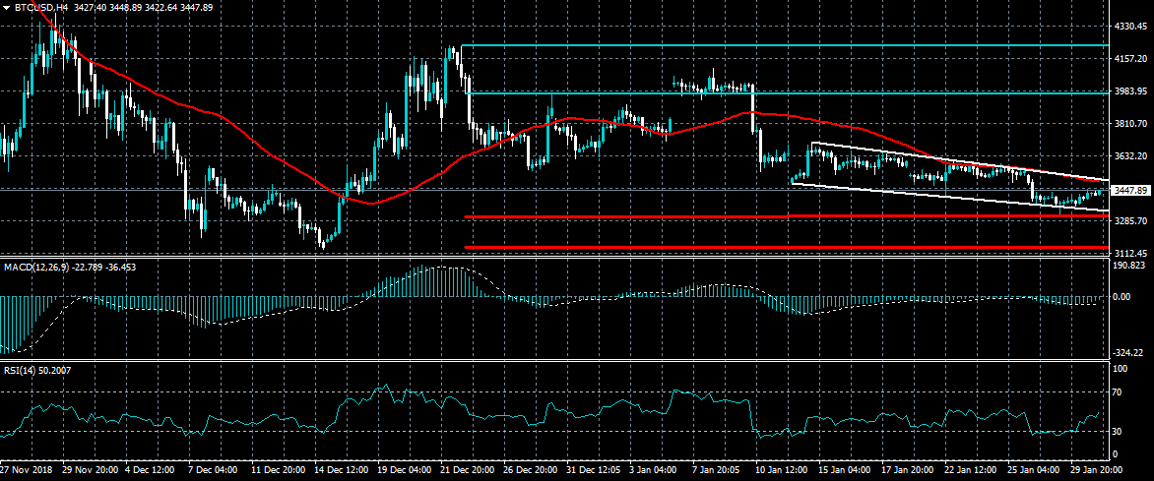Click the 19 Dec 04:00 time label
Screen dimensions: 1154x481
[x=404, y=469]
